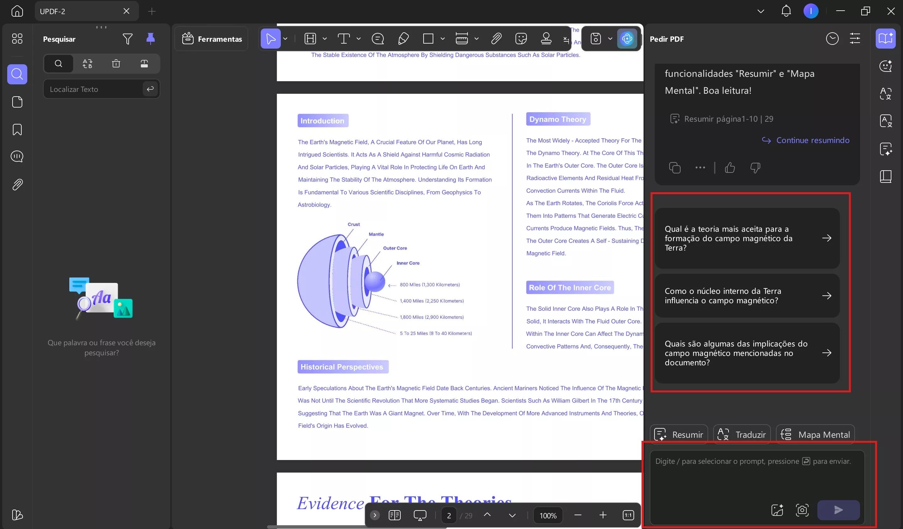Select the rectangle shape tool

[x=428, y=39]
